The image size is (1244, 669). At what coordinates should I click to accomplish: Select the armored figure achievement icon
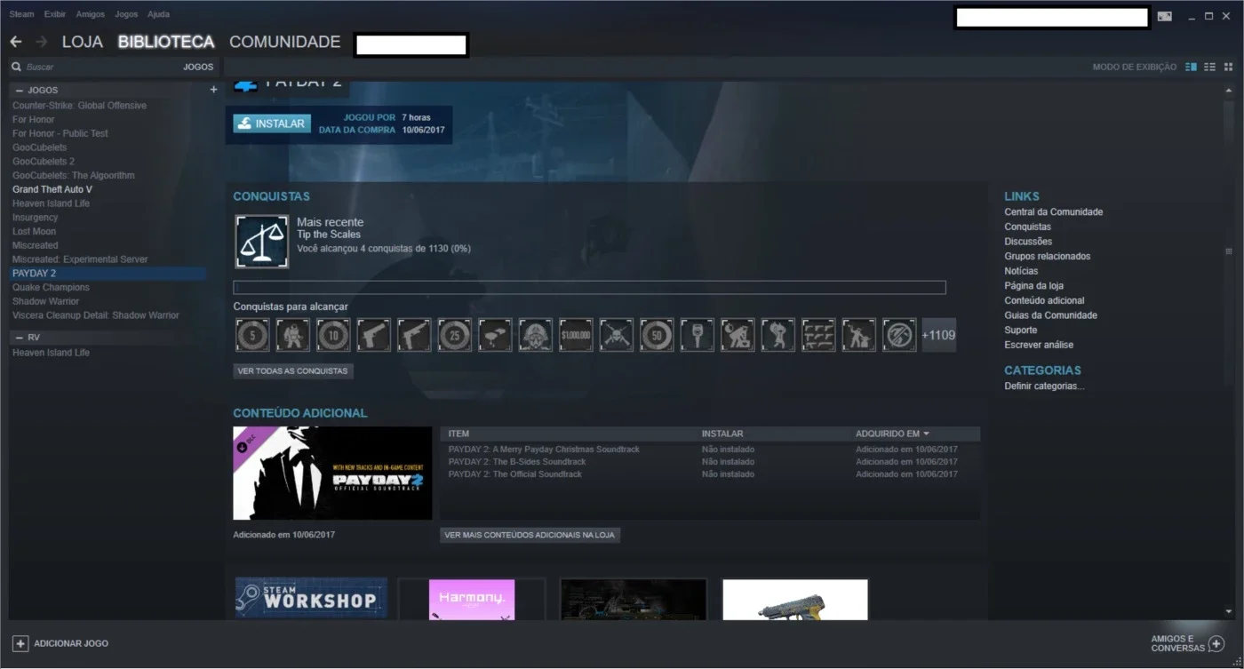click(x=293, y=335)
